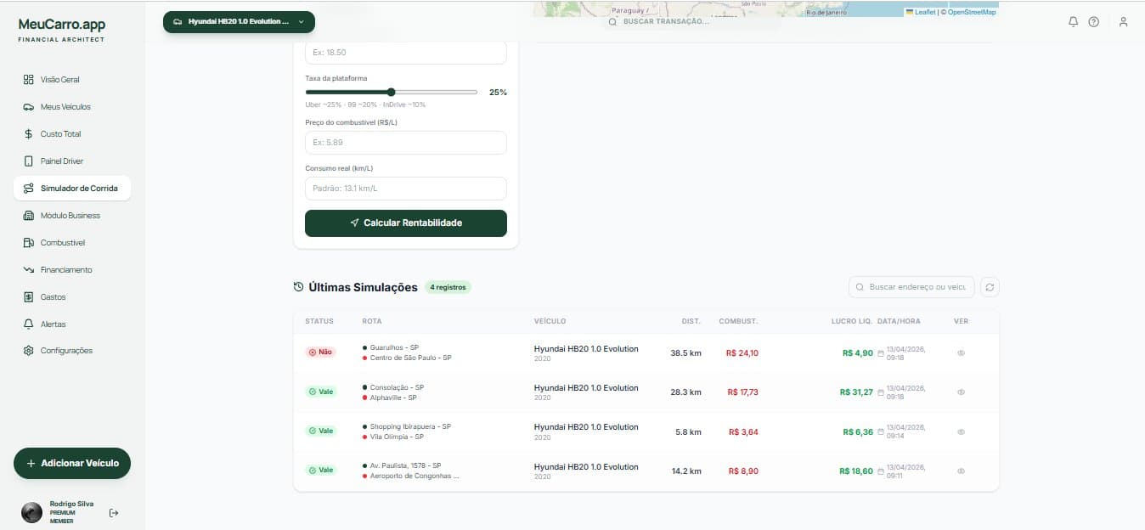
Task: Open Configurações settings page
Action: [x=66, y=351]
